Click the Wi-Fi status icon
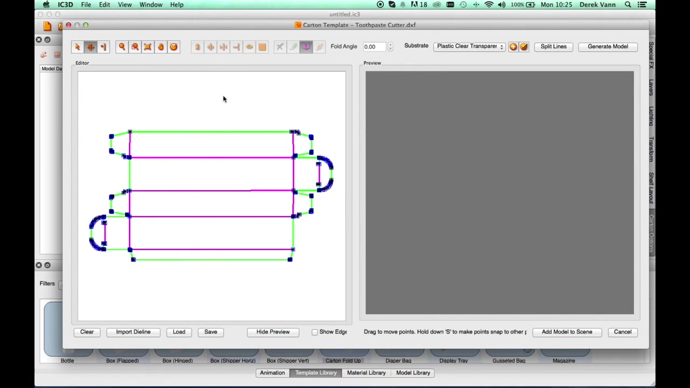This screenshot has width=690, height=388. (489, 5)
